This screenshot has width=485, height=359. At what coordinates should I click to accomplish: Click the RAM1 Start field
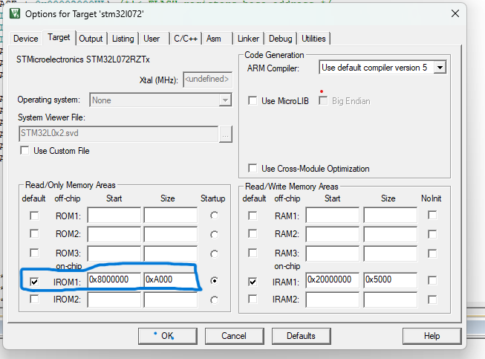333,215
